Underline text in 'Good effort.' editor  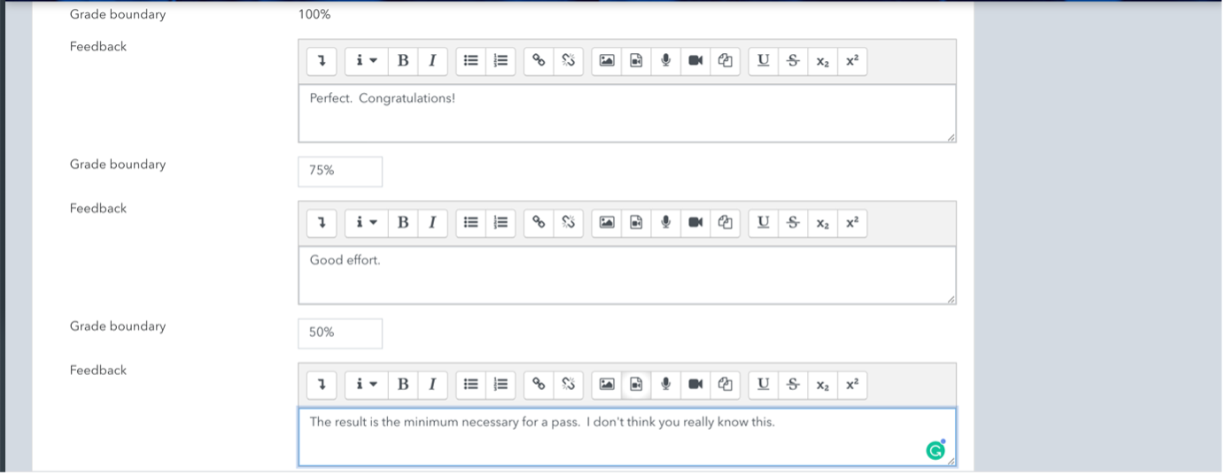click(x=764, y=223)
